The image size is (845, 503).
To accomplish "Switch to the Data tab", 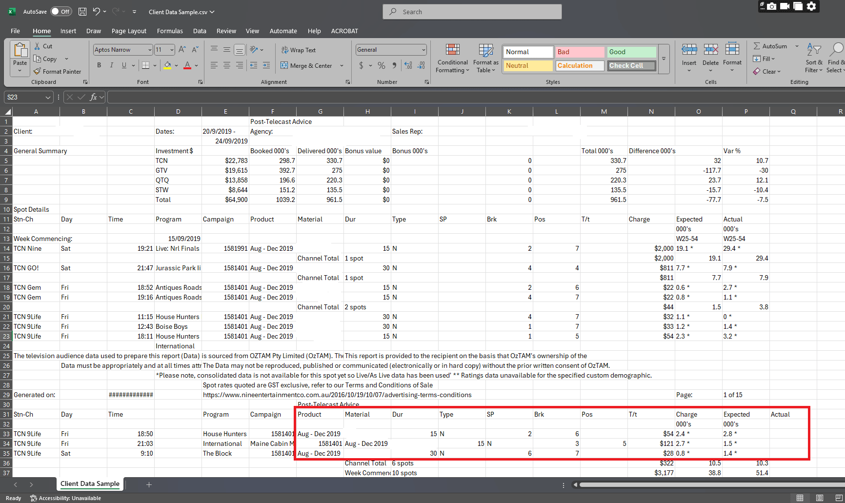I will [x=200, y=31].
